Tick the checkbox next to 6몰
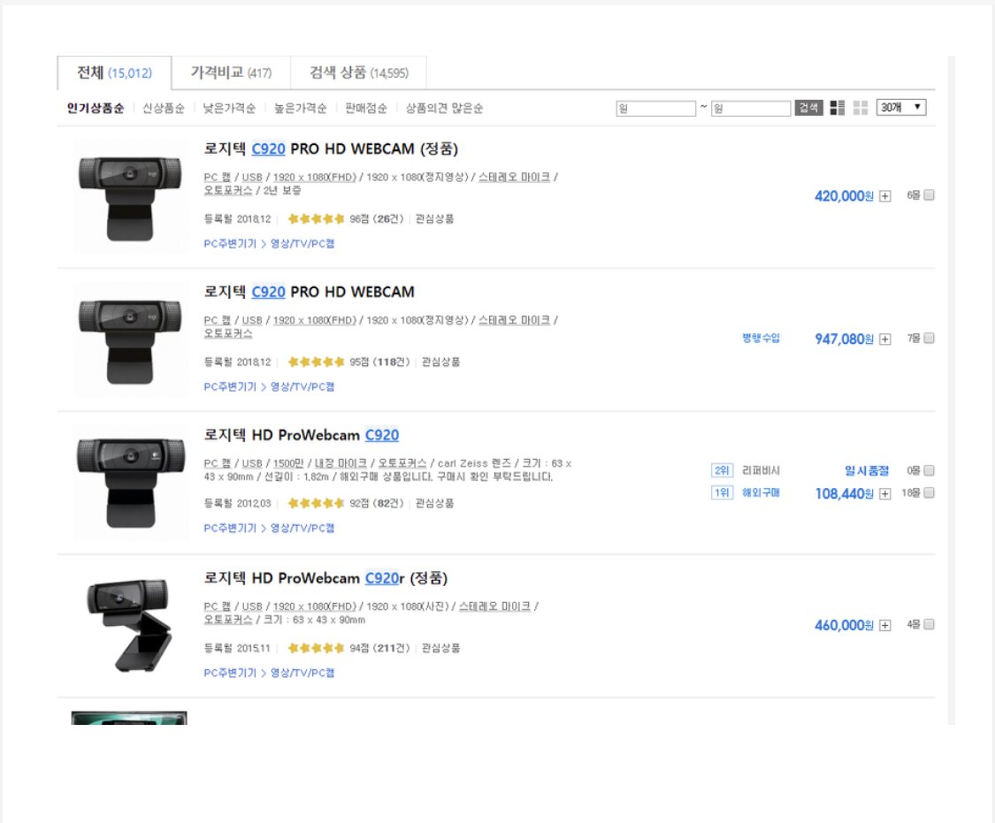The width and height of the screenshot is (995, 823). point(929,195)
